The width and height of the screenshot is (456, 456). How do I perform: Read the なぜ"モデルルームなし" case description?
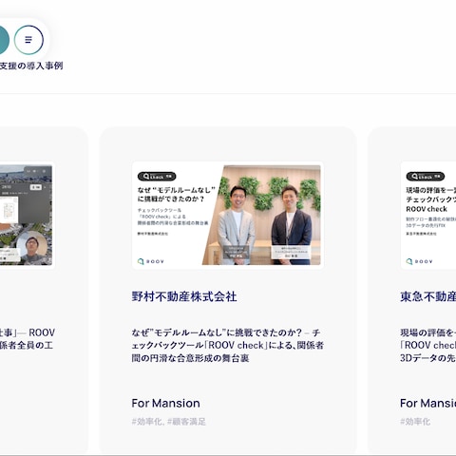[228, 345]
